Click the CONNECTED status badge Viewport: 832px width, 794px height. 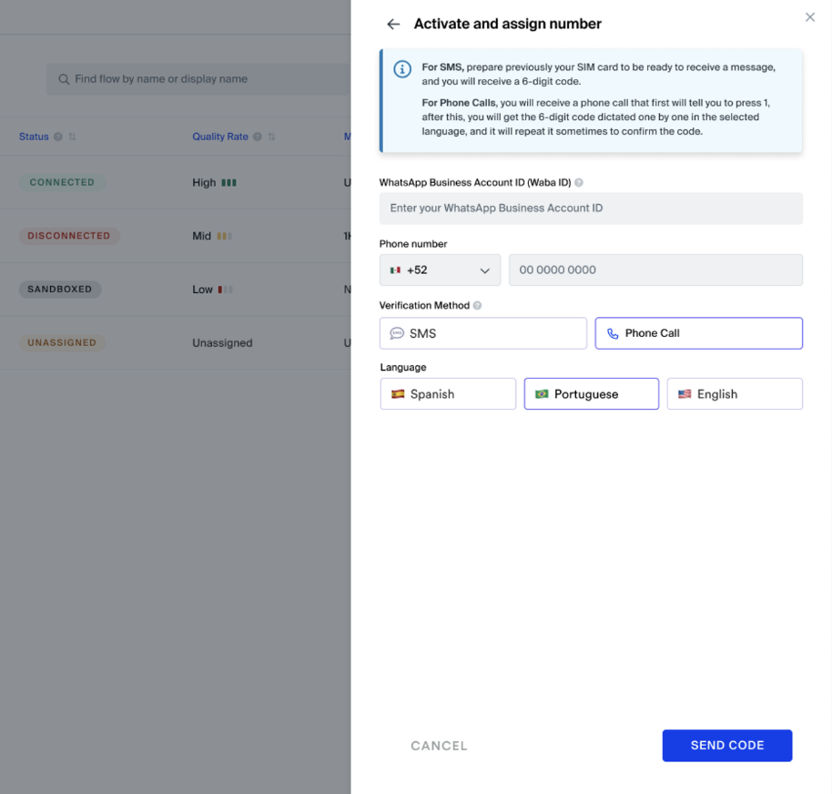[x=62, y=183]
